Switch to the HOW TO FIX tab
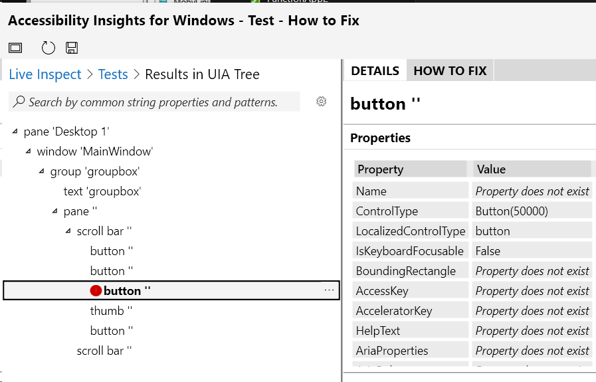596x382 pixels. tap(450, 70)
